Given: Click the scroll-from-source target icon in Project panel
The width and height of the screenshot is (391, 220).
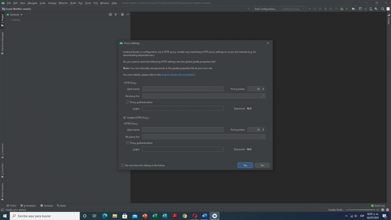Looking at the screenshot, I should tap(110, 15).
